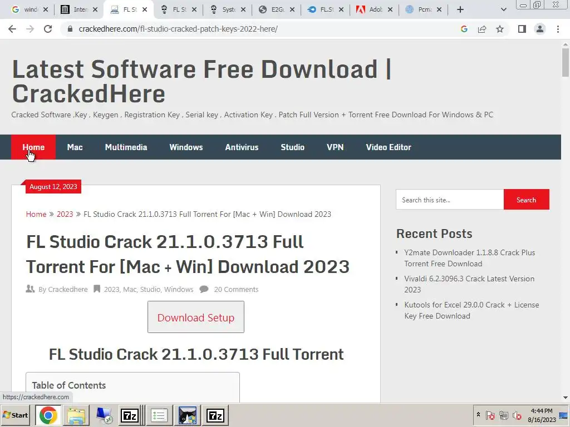
Task: Click the red Search button
Action: (x=527, y=200)
